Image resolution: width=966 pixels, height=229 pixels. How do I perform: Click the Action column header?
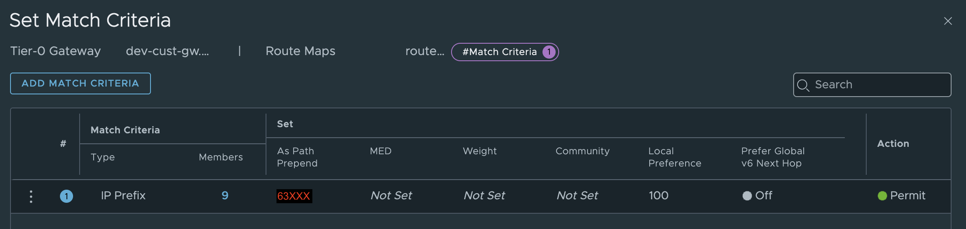click(893, 143)
